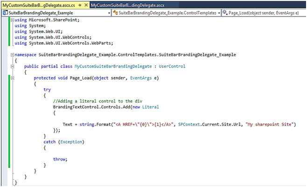Click on 'using System.Web.UI.WebControls;' line
The width and height of the screenshot is (307, 187).
click(53, 37)
